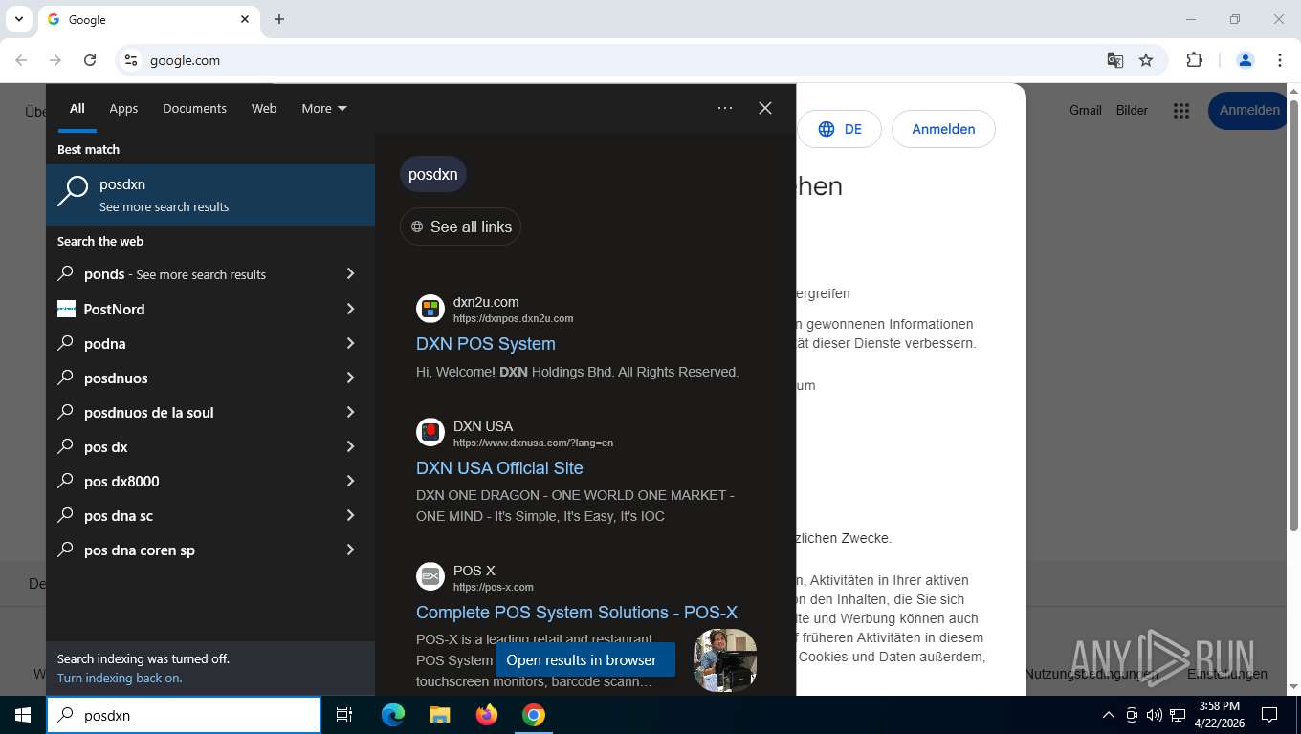Expand the "pos dx8000" suggestion chevron
Image resolution: width=1301 pixels, height=734 pixels.
[350, 481]
